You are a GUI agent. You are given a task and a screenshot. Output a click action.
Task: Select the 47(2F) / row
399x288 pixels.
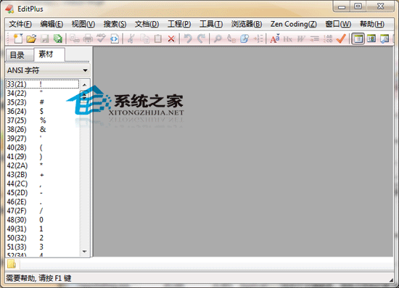pyautogui.click(x=42, y=211)
